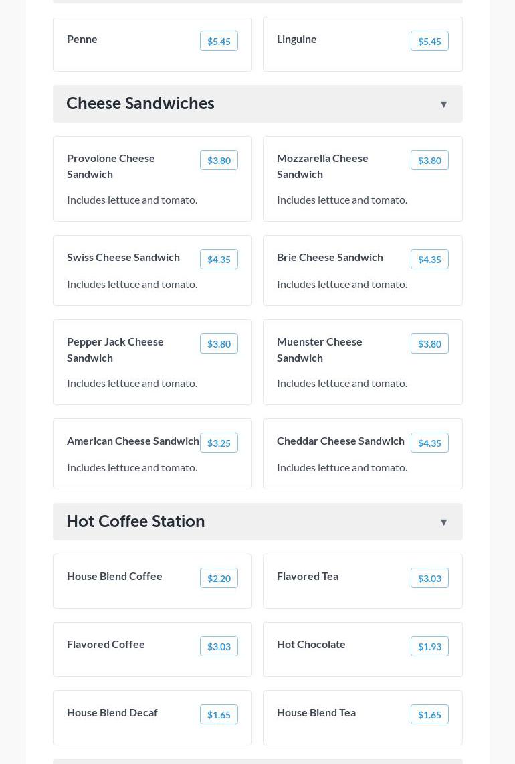Click the Hot Coffee Station header
This screenshot has height=764, width=515.
pyautogui.click(x=136, y=522)
